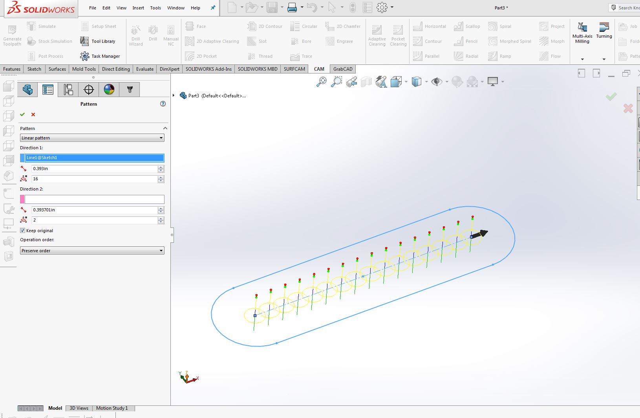
Task: Open the Preserve order dropdown
Action: coord(92,251)
